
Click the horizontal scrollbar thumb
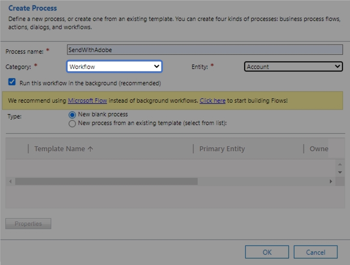[x=106, y=182]
